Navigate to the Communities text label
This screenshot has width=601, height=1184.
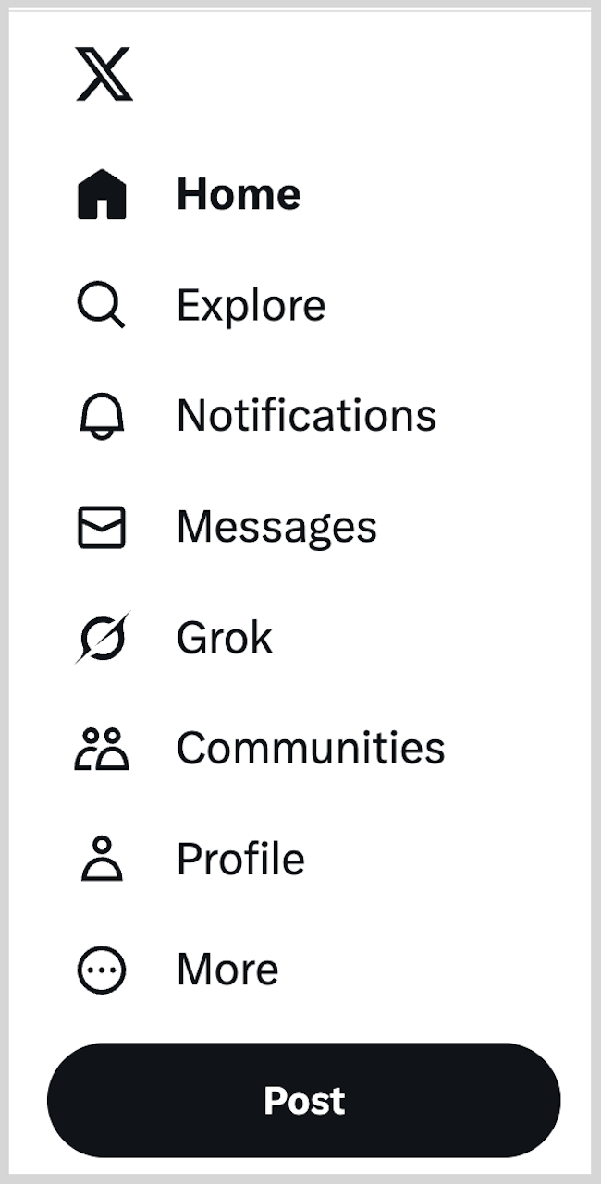click(x=311, y=748)
